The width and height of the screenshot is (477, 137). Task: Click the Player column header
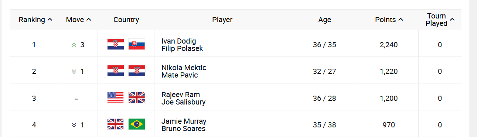click(x=222, y=20)
